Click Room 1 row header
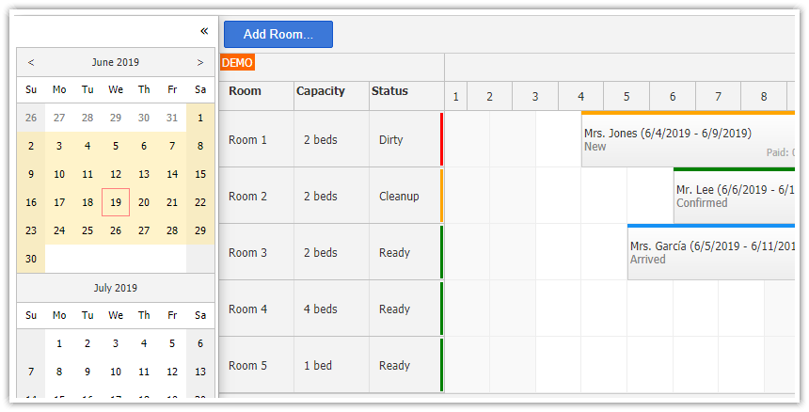This screenshot has height=412, width=809. [248, 139]
